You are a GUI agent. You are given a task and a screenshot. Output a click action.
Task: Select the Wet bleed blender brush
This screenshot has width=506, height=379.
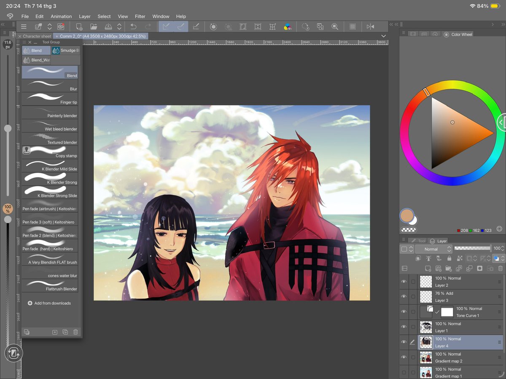pos(50,126)
